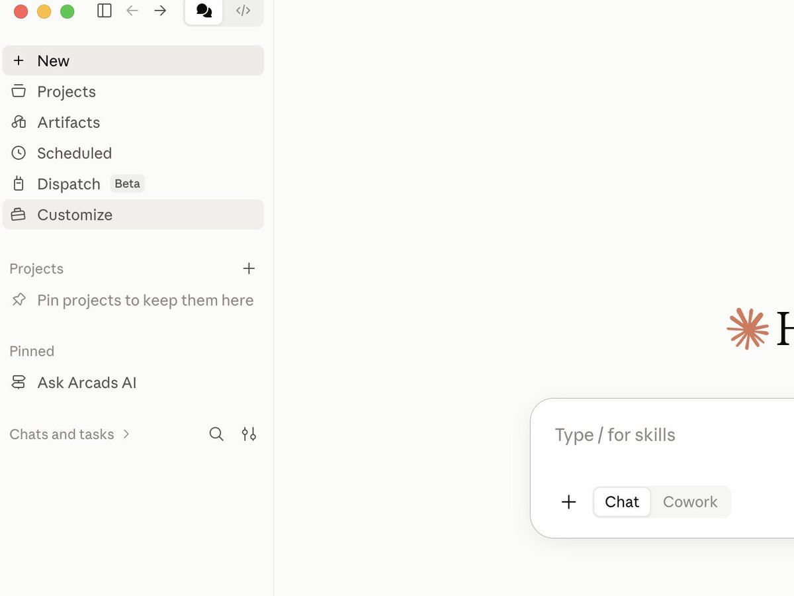794x596 pixels.
Task: Click the Customize toolbox icon
Action: [19, 215]
